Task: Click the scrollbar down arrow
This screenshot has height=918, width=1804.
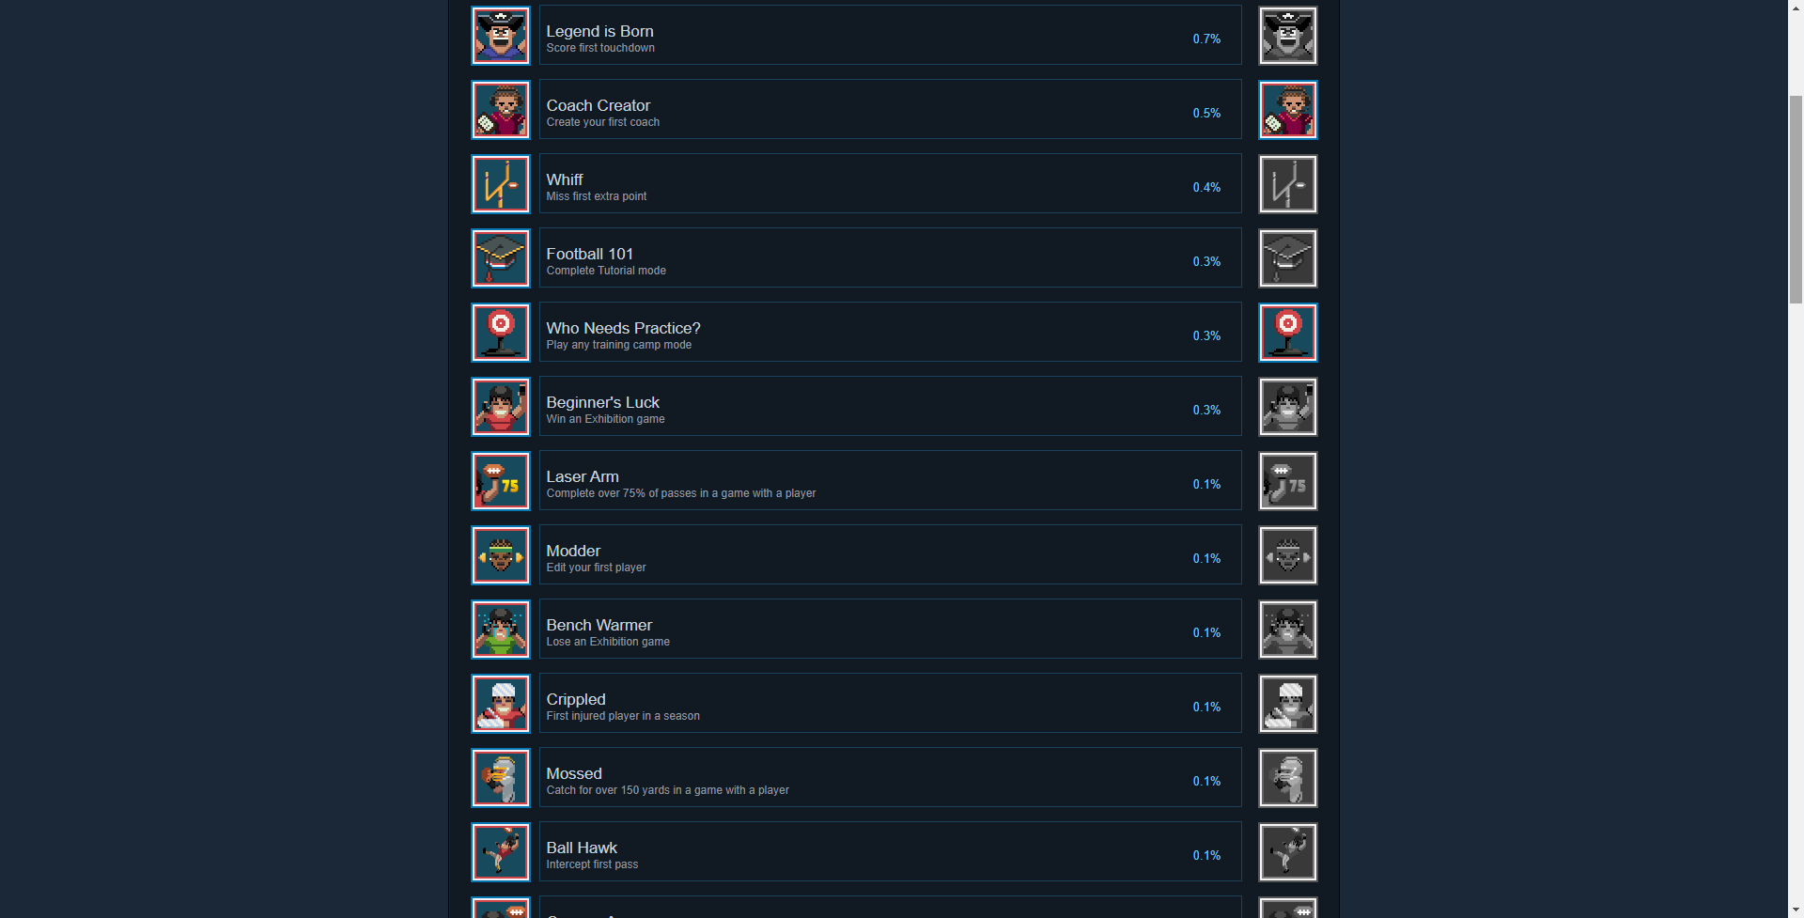Action: (1796, 910)
